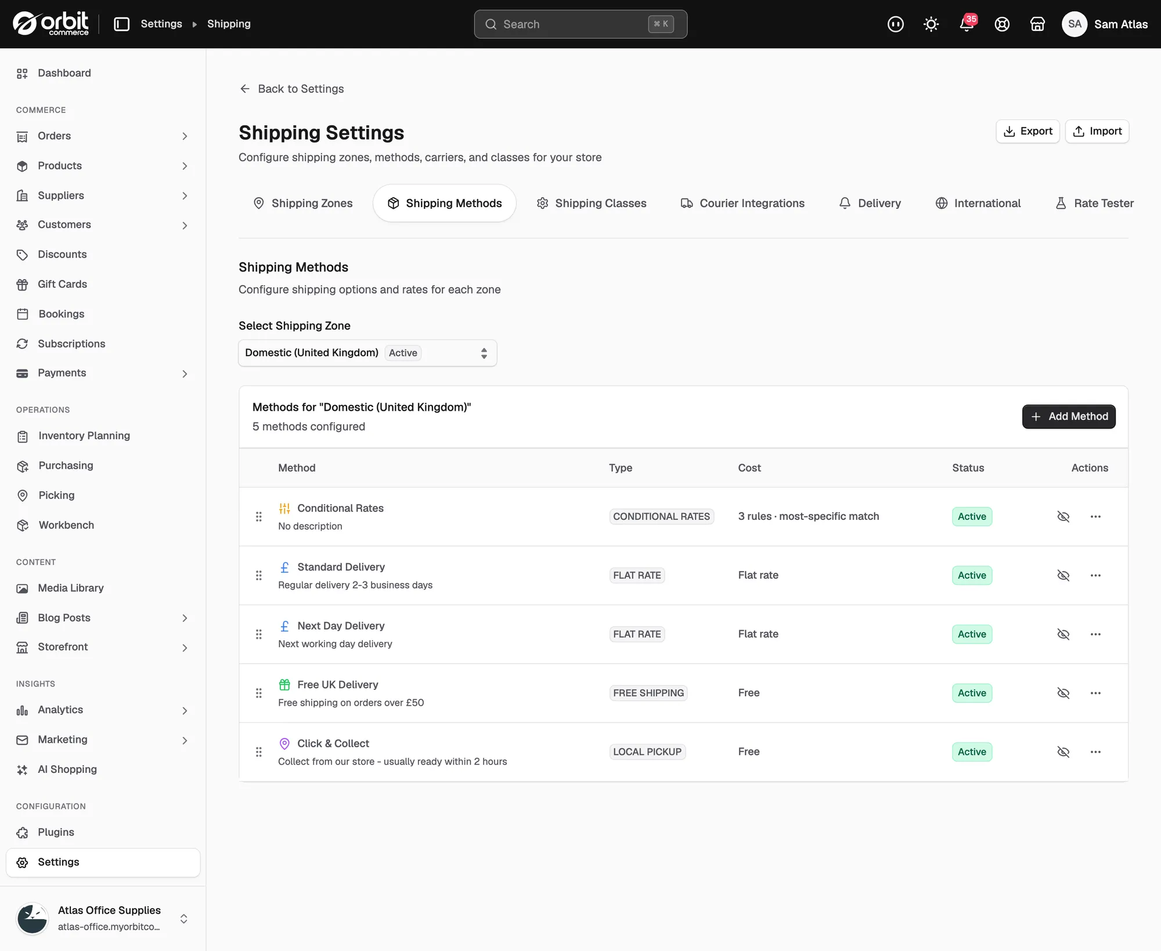
Task: Open the notifications bell
Action: tap(967, 24)
